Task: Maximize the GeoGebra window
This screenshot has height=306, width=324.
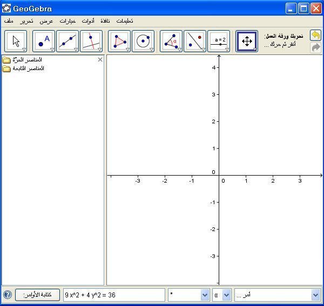Action: pyautogui.click(x=303, y=9)
